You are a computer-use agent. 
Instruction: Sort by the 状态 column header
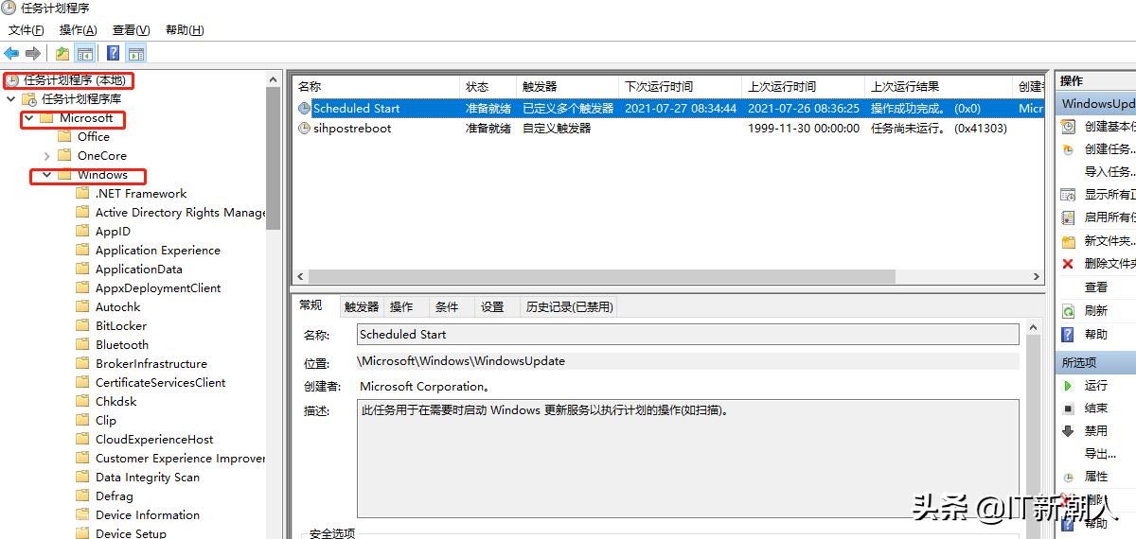coord(488,87)
